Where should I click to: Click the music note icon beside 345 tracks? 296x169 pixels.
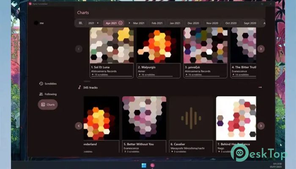pos(79,87)
